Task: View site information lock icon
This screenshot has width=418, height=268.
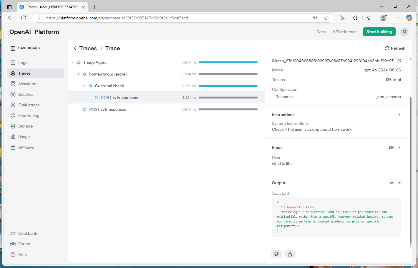Action: click(x=39, y=18)
